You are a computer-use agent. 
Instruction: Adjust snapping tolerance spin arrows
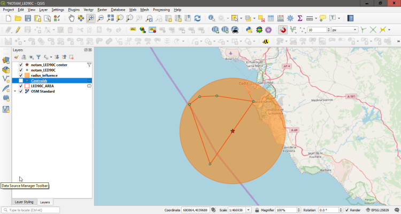coord(329,30)
